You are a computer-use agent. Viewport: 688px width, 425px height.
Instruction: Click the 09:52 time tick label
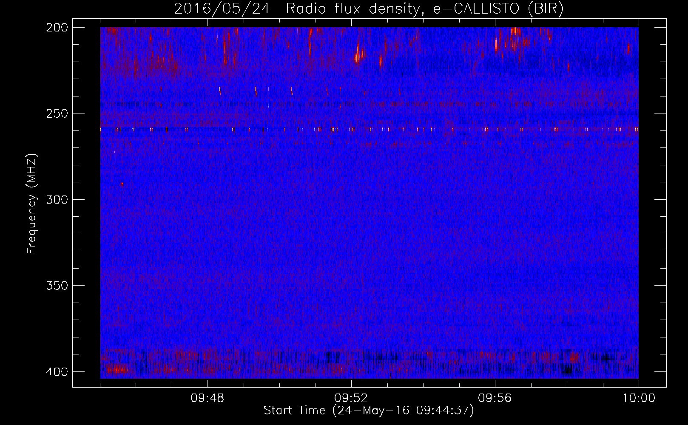point(351,398)
